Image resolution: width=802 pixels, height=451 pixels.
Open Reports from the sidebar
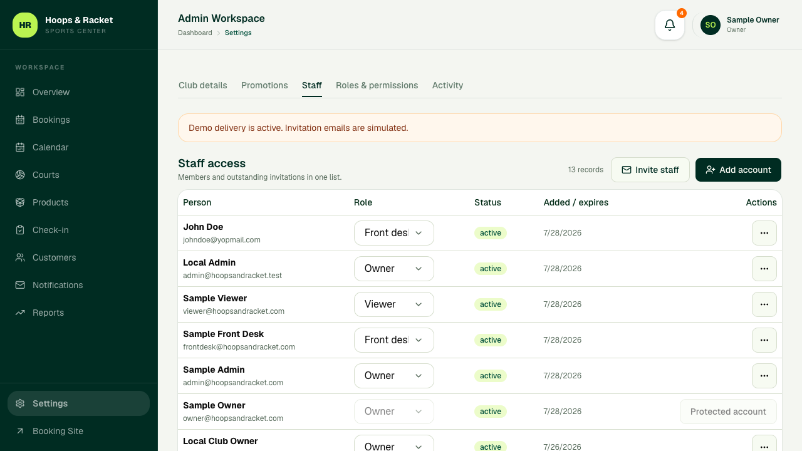78,313
